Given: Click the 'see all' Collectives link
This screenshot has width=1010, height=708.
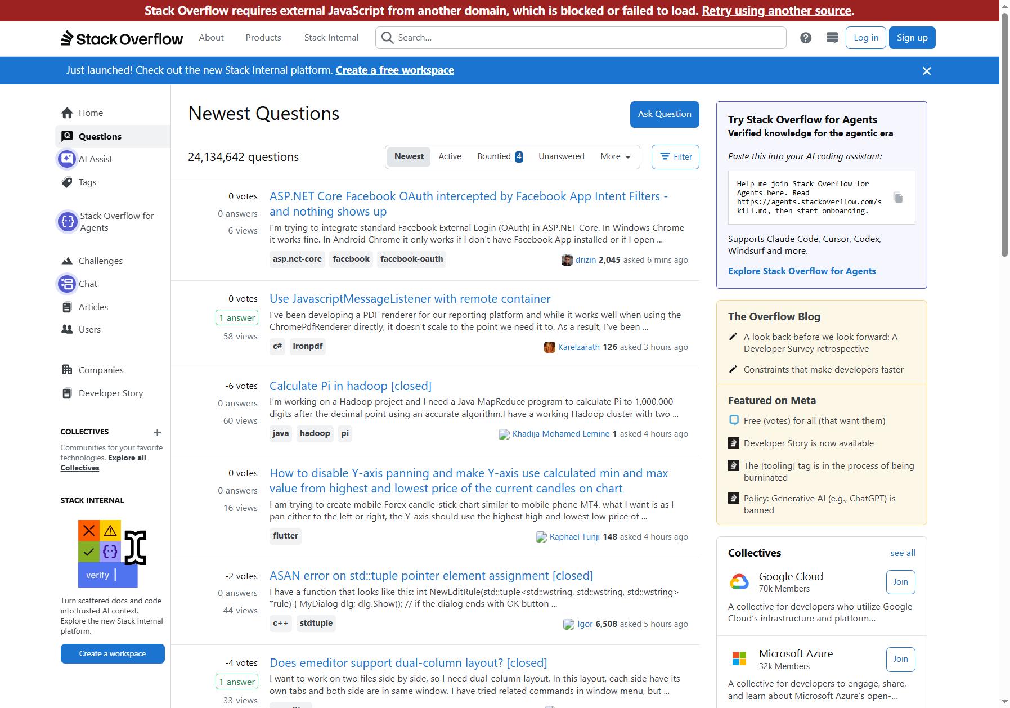Looking at the screenshot, I should [903, 553].
